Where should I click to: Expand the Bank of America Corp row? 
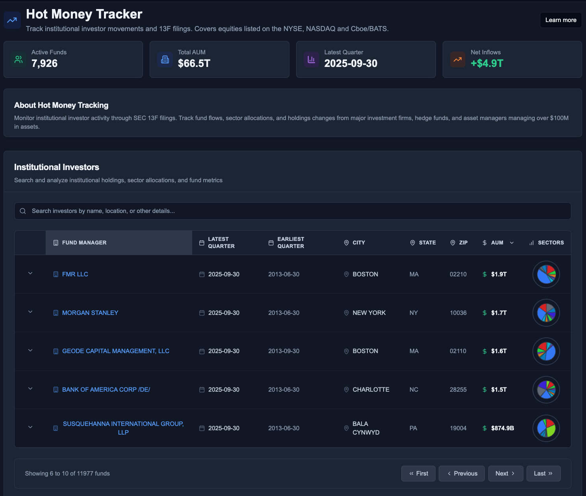(x=30, y=389)
